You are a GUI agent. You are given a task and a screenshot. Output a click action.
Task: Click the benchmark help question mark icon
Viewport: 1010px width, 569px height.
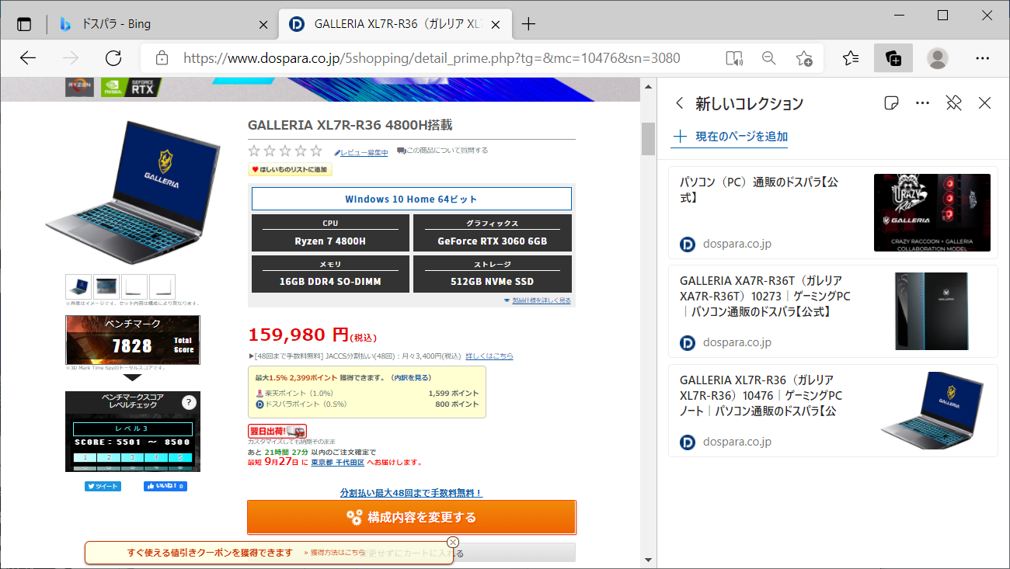[x=189, y=402]
